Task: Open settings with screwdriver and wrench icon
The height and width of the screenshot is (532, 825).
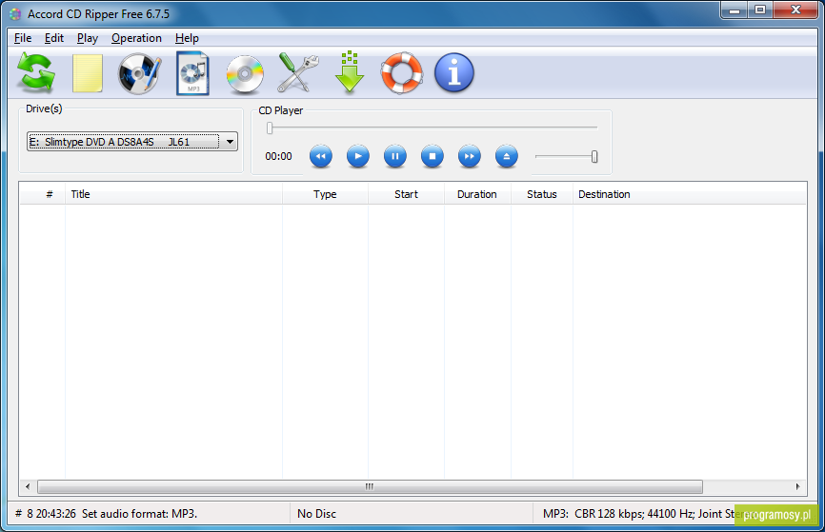Action: pyautogui.click(x=298, y=72)
